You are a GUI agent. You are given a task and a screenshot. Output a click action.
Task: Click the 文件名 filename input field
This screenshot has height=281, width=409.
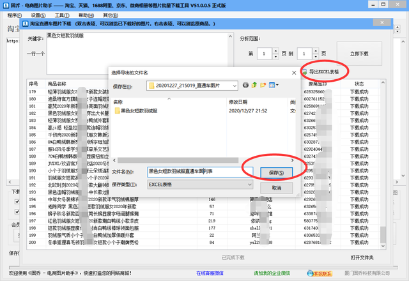pos(200,172)
